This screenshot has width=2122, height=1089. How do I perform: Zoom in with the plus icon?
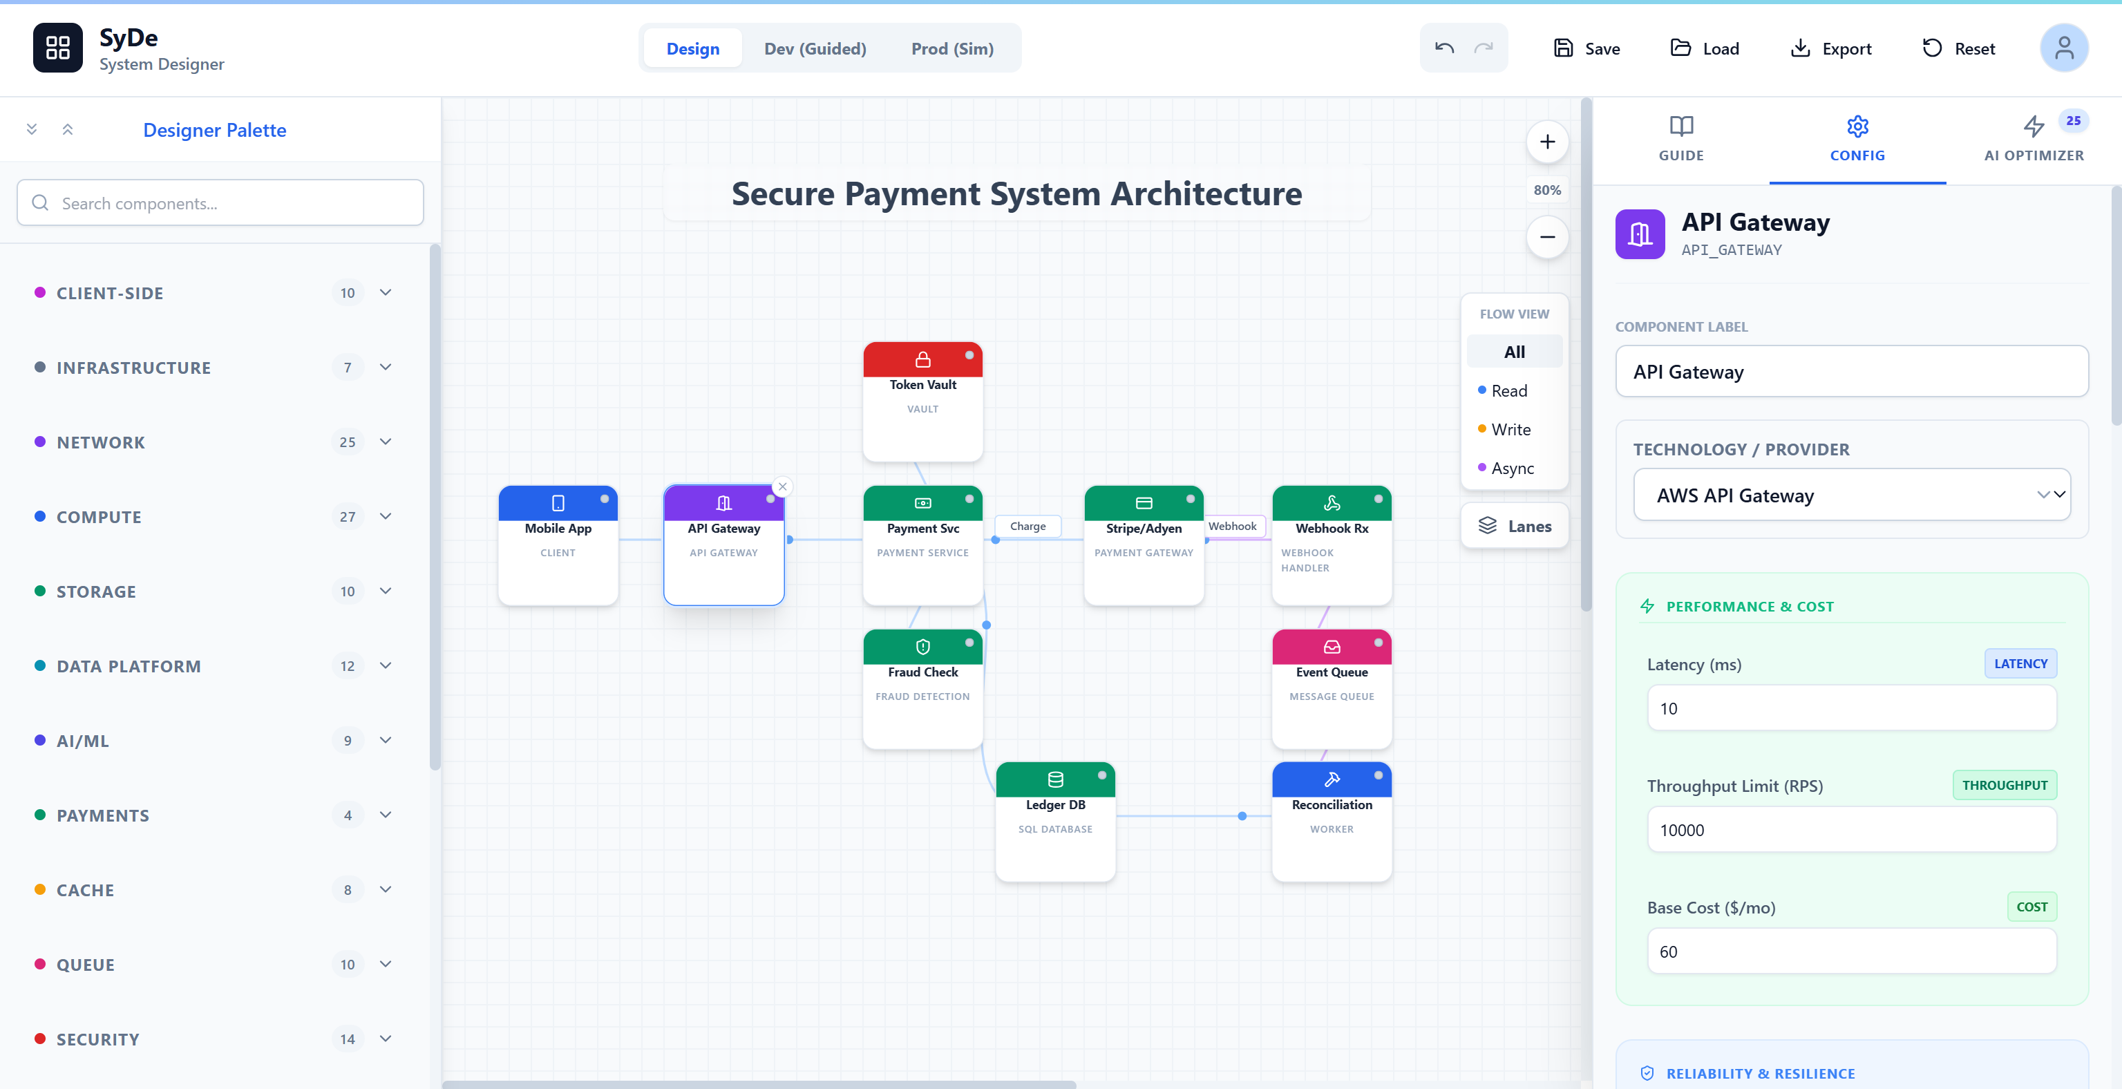coord(1548,141)
